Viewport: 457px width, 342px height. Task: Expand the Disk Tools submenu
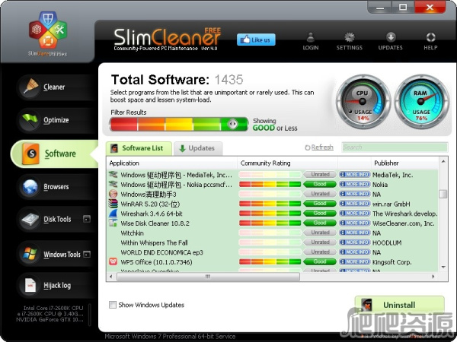86,220
